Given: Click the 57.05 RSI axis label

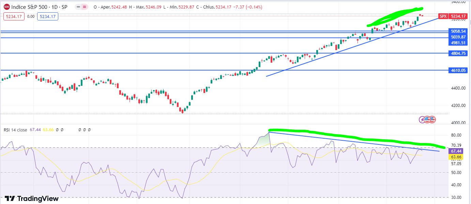Looking at the screenshot, I should [456, 163].
